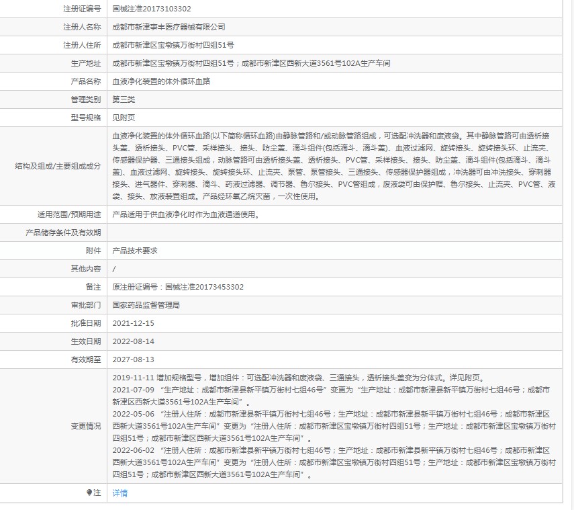Select product name 血液净化装置的体外循环血路
The width and height of the screenshot is (574, 510).
pyautogui.click(x=161, y=81)
